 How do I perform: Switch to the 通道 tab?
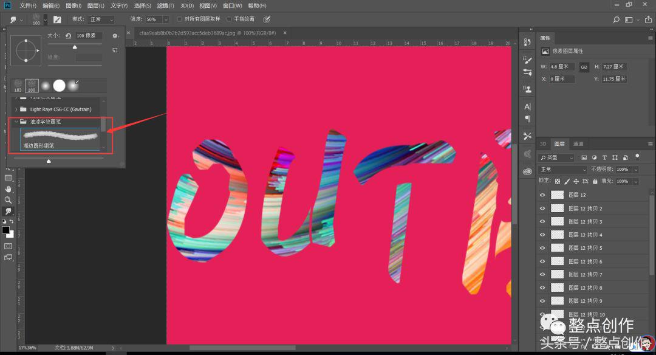point(578,144)
